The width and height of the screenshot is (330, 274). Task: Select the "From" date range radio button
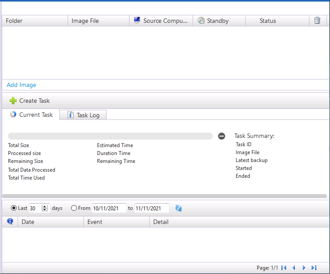(x=74, y=208)
